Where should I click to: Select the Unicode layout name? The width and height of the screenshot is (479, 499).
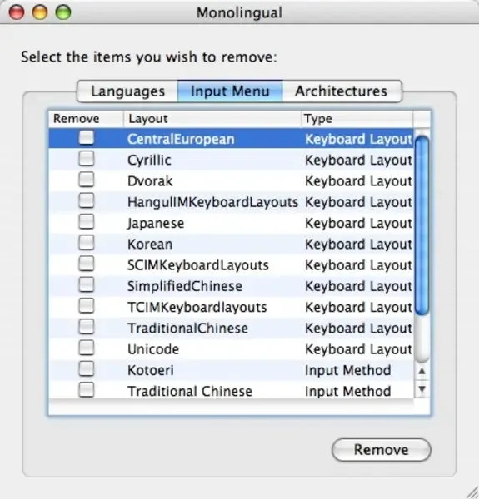(x=153, y=349)
